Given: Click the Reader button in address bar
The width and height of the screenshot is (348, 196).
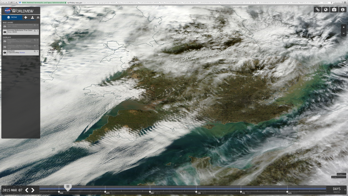Looking at the screenshot, I should pyautogui.click(x=337, y=2).
